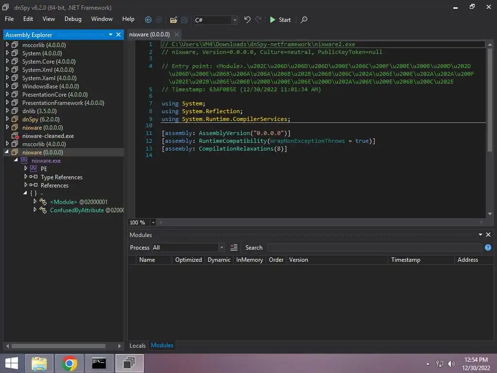Screen dimensions: 497x373
Task: Switch to the Locals tab
Action: [137, 345]
